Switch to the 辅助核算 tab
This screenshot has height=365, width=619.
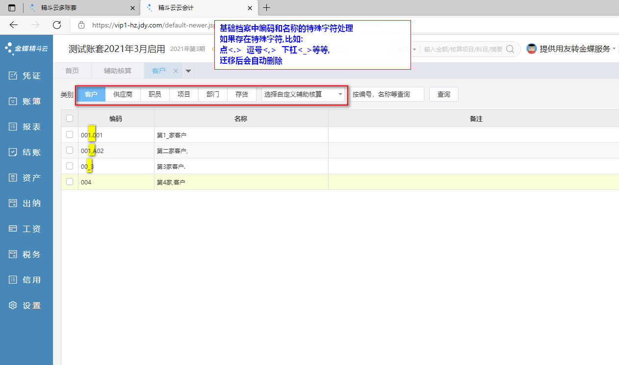(x=117, y=71)
